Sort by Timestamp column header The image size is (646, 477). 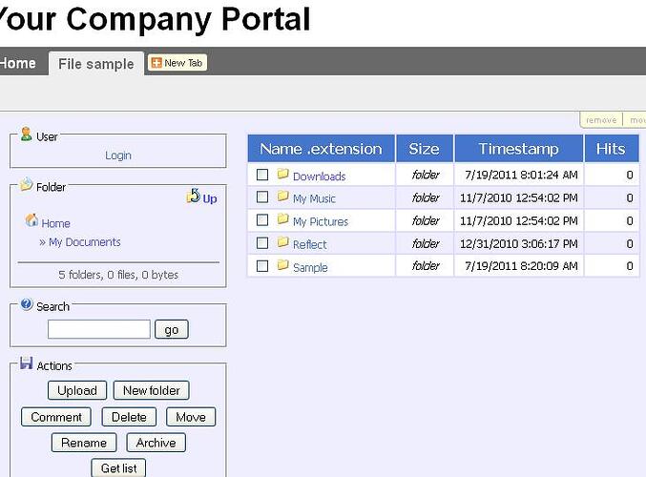tap(519, 149)
